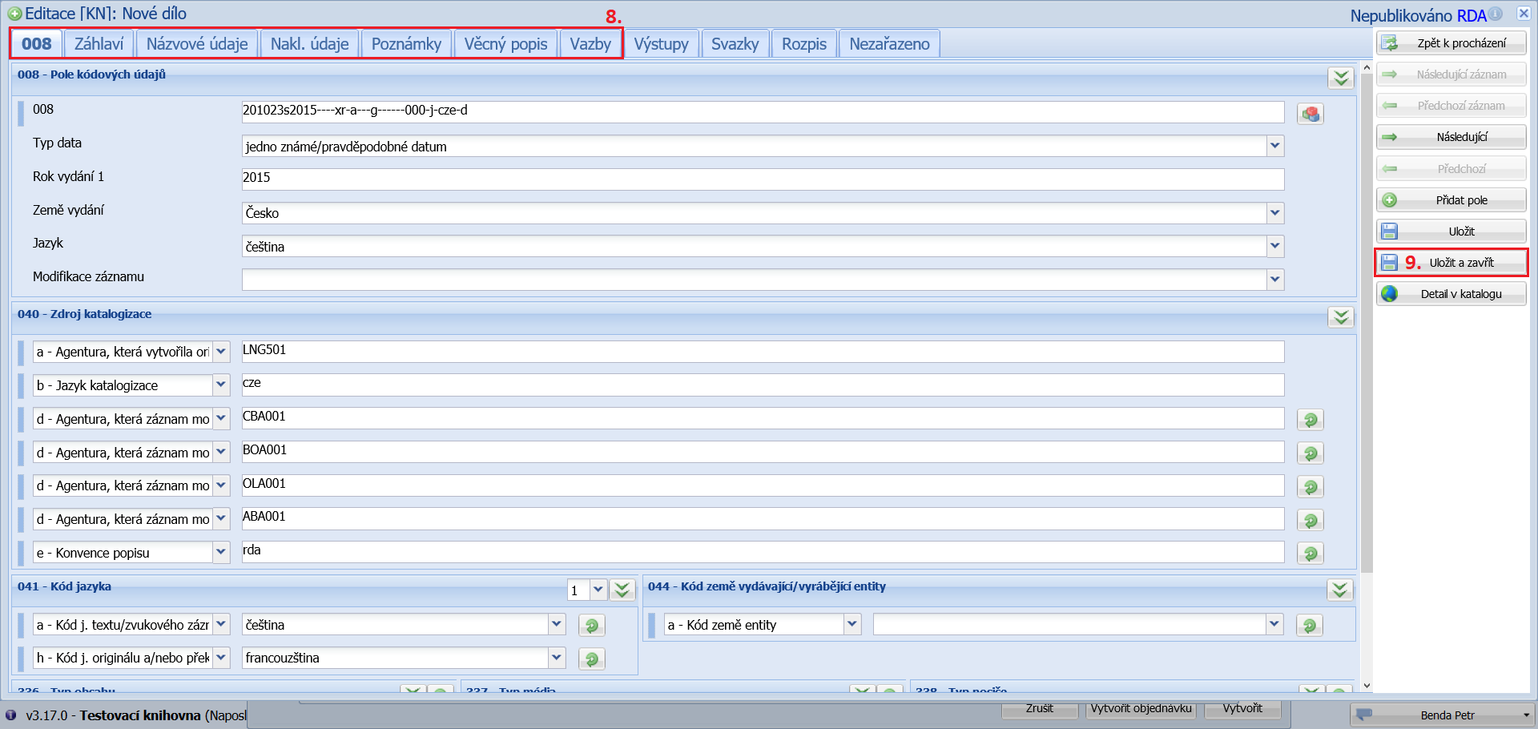This screenshot has height=729, width=1538.
Task: Open the 'a - Kód země entity' subfield dropdown
Action: point(852,624)
